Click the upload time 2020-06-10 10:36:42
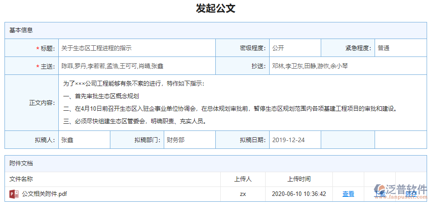Image resolution: width=432 pixels, height=204 pixels. tap(299, 194)
